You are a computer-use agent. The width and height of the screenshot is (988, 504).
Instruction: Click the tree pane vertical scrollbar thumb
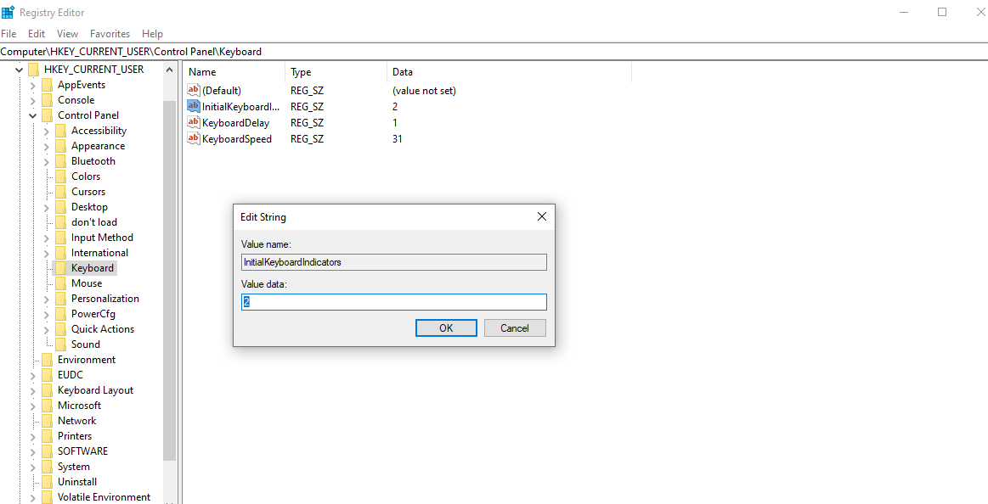(170, 281)
